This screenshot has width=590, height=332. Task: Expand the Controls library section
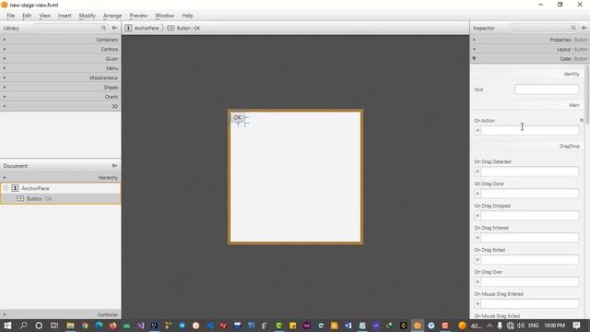click(x=61, y=49)
